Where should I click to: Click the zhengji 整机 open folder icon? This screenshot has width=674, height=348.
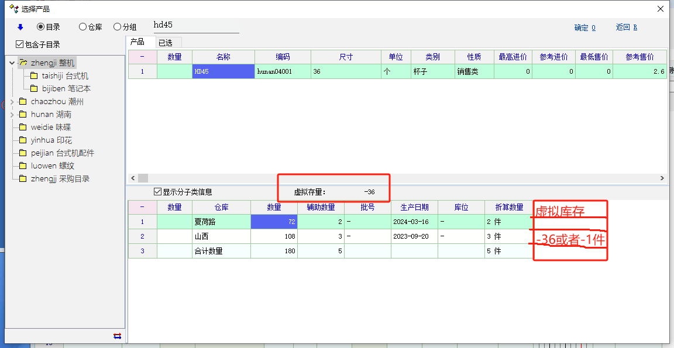pos(23,63)
